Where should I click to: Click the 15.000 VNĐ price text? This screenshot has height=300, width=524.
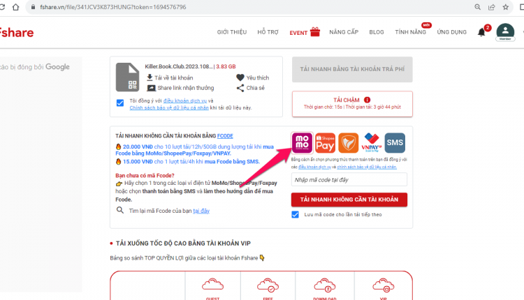coord(138,162)
